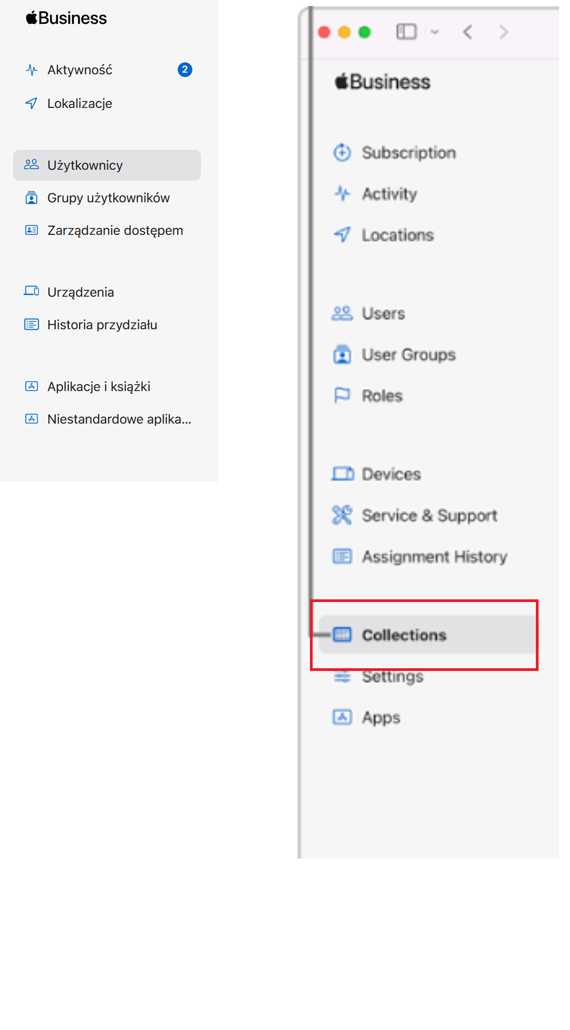This screenshot has width=570, height=1030.
Task: Select the Activity pulse icon
Action: click(x=342, y=194)
